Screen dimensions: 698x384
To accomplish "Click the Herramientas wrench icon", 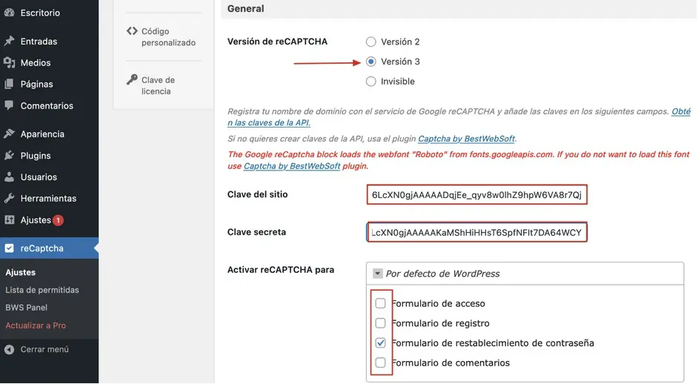I will tap(9, 199).
